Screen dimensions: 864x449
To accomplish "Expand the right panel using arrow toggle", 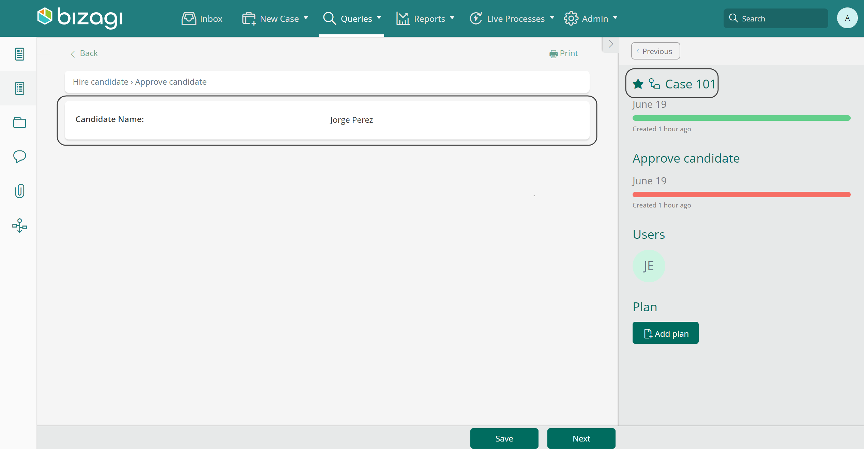I will click(611, 45).
